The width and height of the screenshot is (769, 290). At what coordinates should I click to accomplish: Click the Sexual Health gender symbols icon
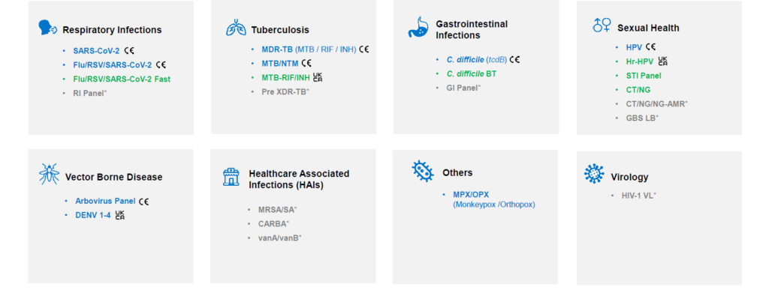pyautogui.click(x=602, y=25)
